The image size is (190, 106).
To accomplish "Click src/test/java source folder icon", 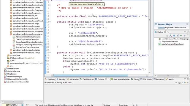I will point(8,55).
